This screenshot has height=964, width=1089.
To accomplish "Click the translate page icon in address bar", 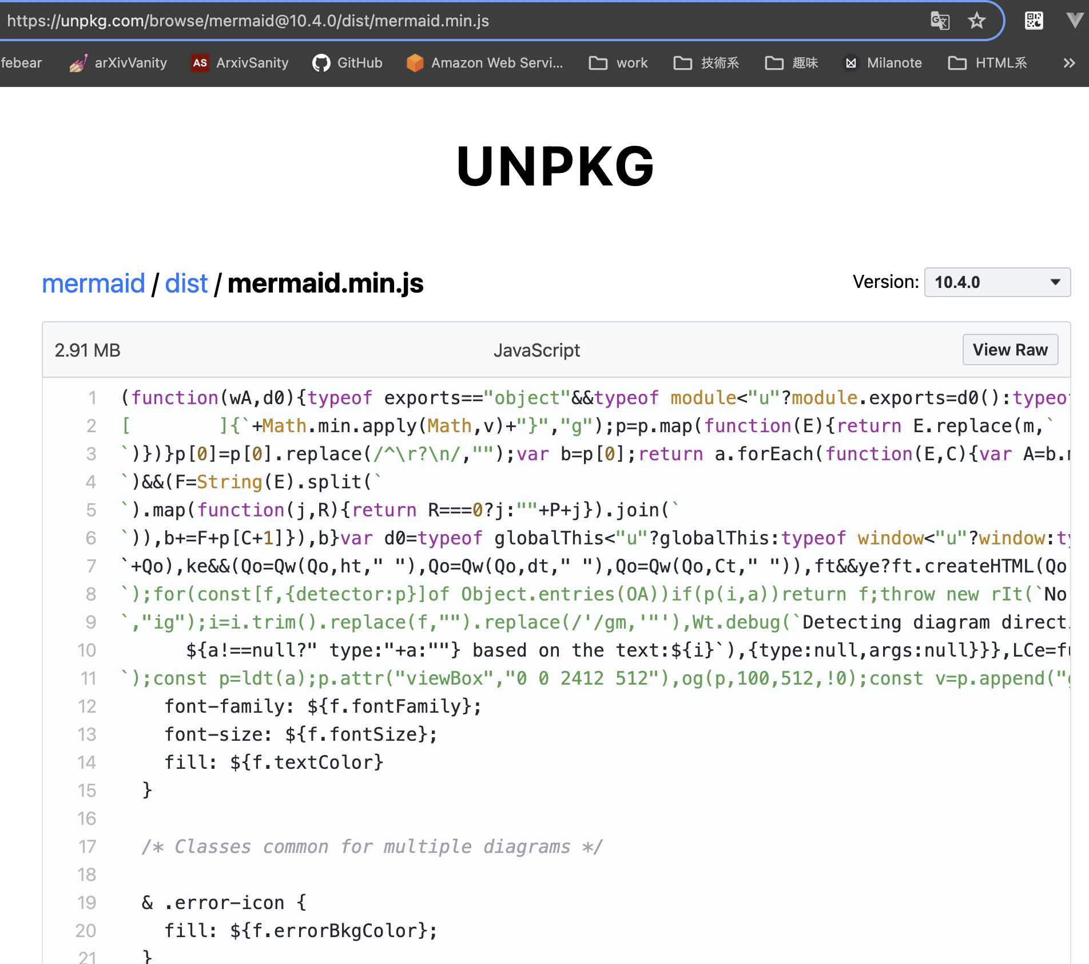I will [940, 21].
